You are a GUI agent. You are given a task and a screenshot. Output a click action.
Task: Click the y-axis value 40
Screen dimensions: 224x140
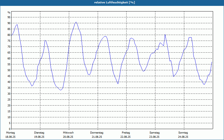[x=9, y=82]
